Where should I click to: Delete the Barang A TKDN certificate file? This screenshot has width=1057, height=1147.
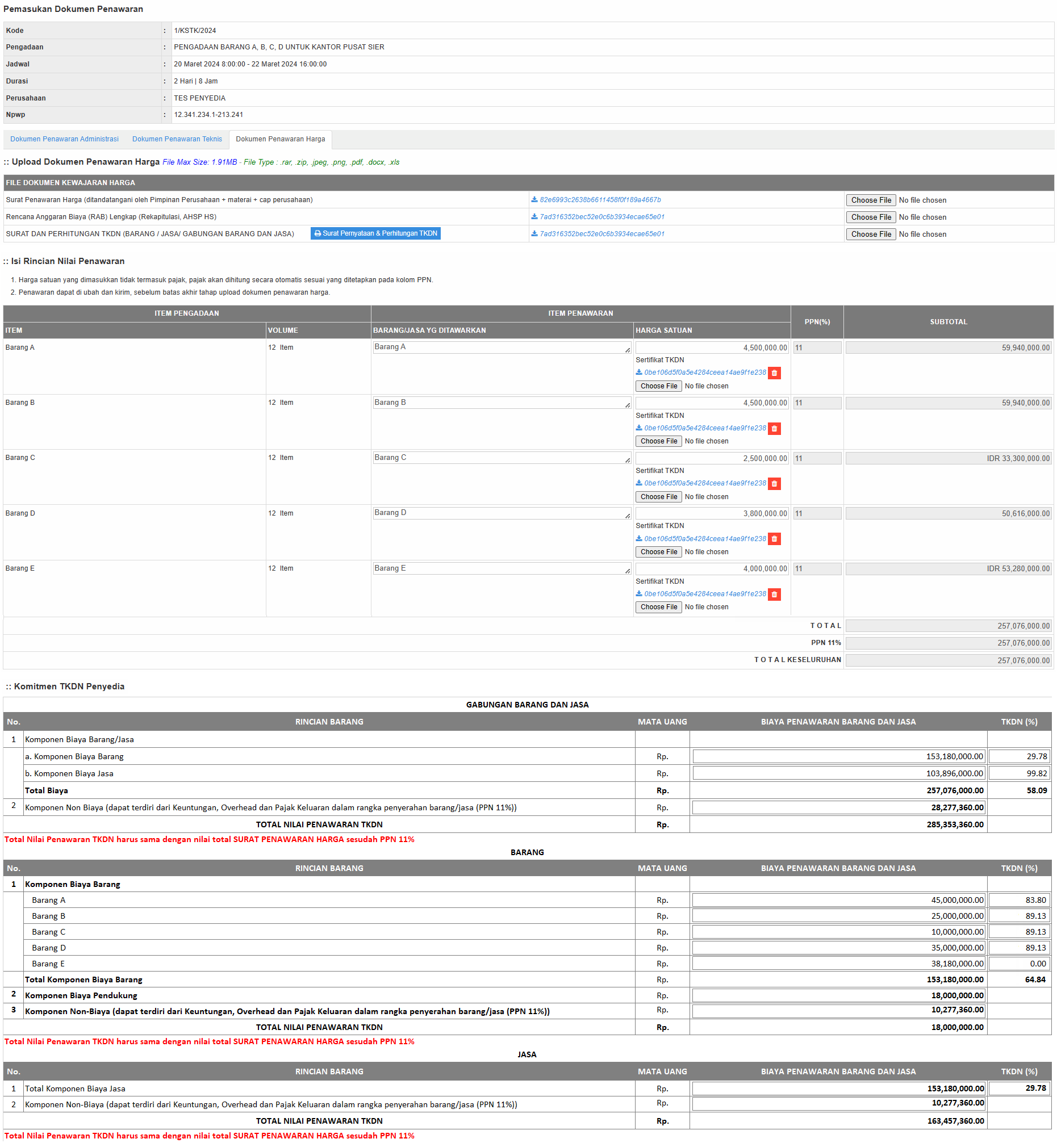[774, 373]
